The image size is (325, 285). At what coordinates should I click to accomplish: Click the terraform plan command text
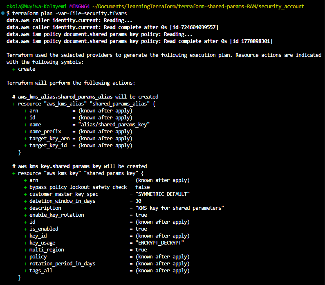[x=69, y=13]
